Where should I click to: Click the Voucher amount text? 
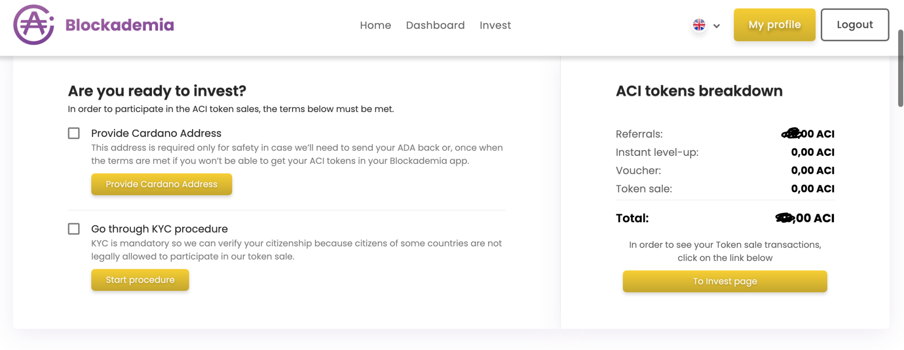pos(812,170)
